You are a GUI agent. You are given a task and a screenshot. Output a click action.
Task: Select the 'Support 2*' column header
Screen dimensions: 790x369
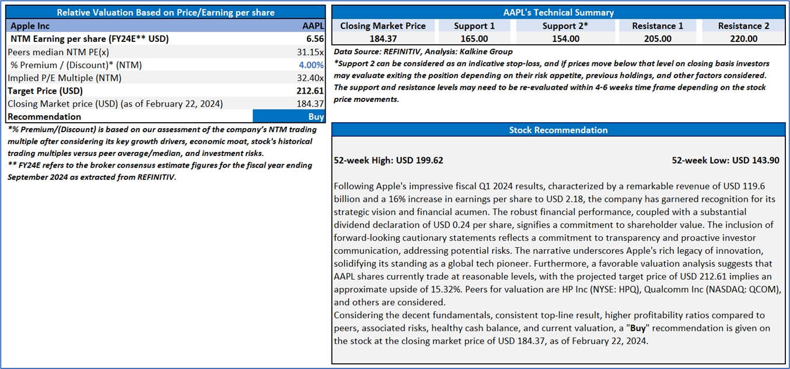click(x=565, y=26)
